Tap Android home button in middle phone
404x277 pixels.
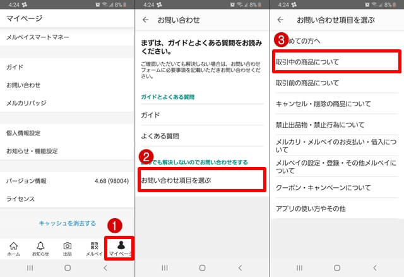click(202, 268)
